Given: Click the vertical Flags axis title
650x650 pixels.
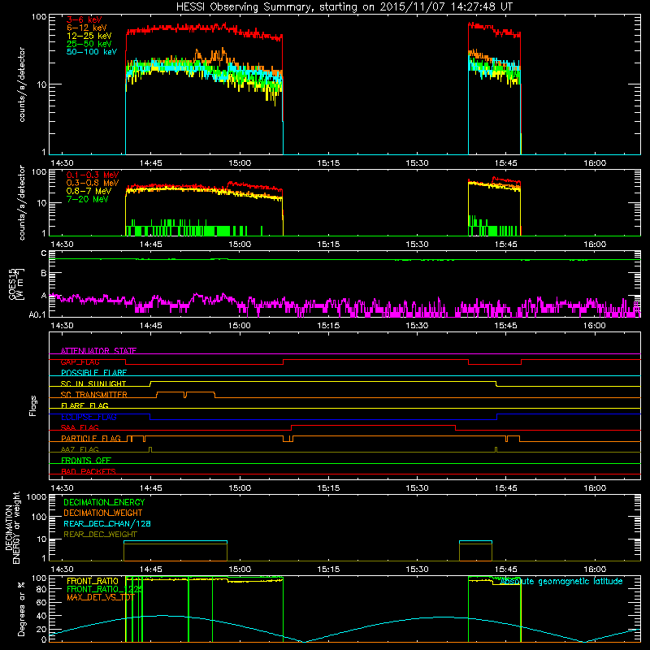Looking at the screenshot, I should coord(33,405).
